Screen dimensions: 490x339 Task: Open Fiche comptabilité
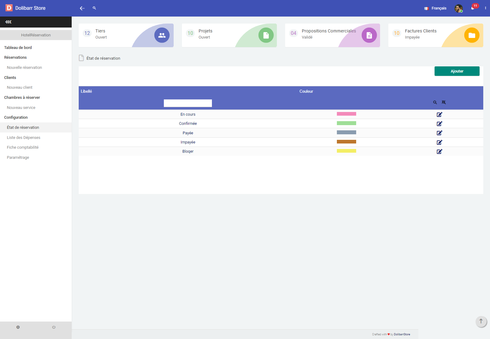tap(23, 147)
